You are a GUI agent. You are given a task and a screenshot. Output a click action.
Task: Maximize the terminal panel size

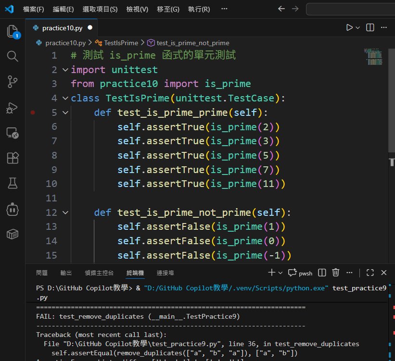(370, 273)
